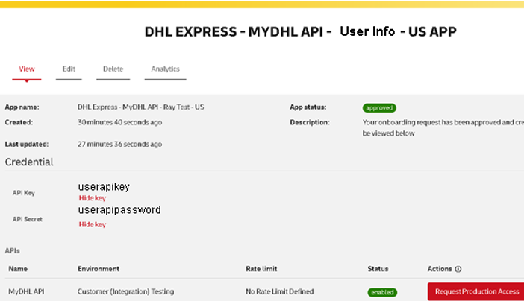
Task: Click the 'API Key' label
Action: tap(24, 193)
